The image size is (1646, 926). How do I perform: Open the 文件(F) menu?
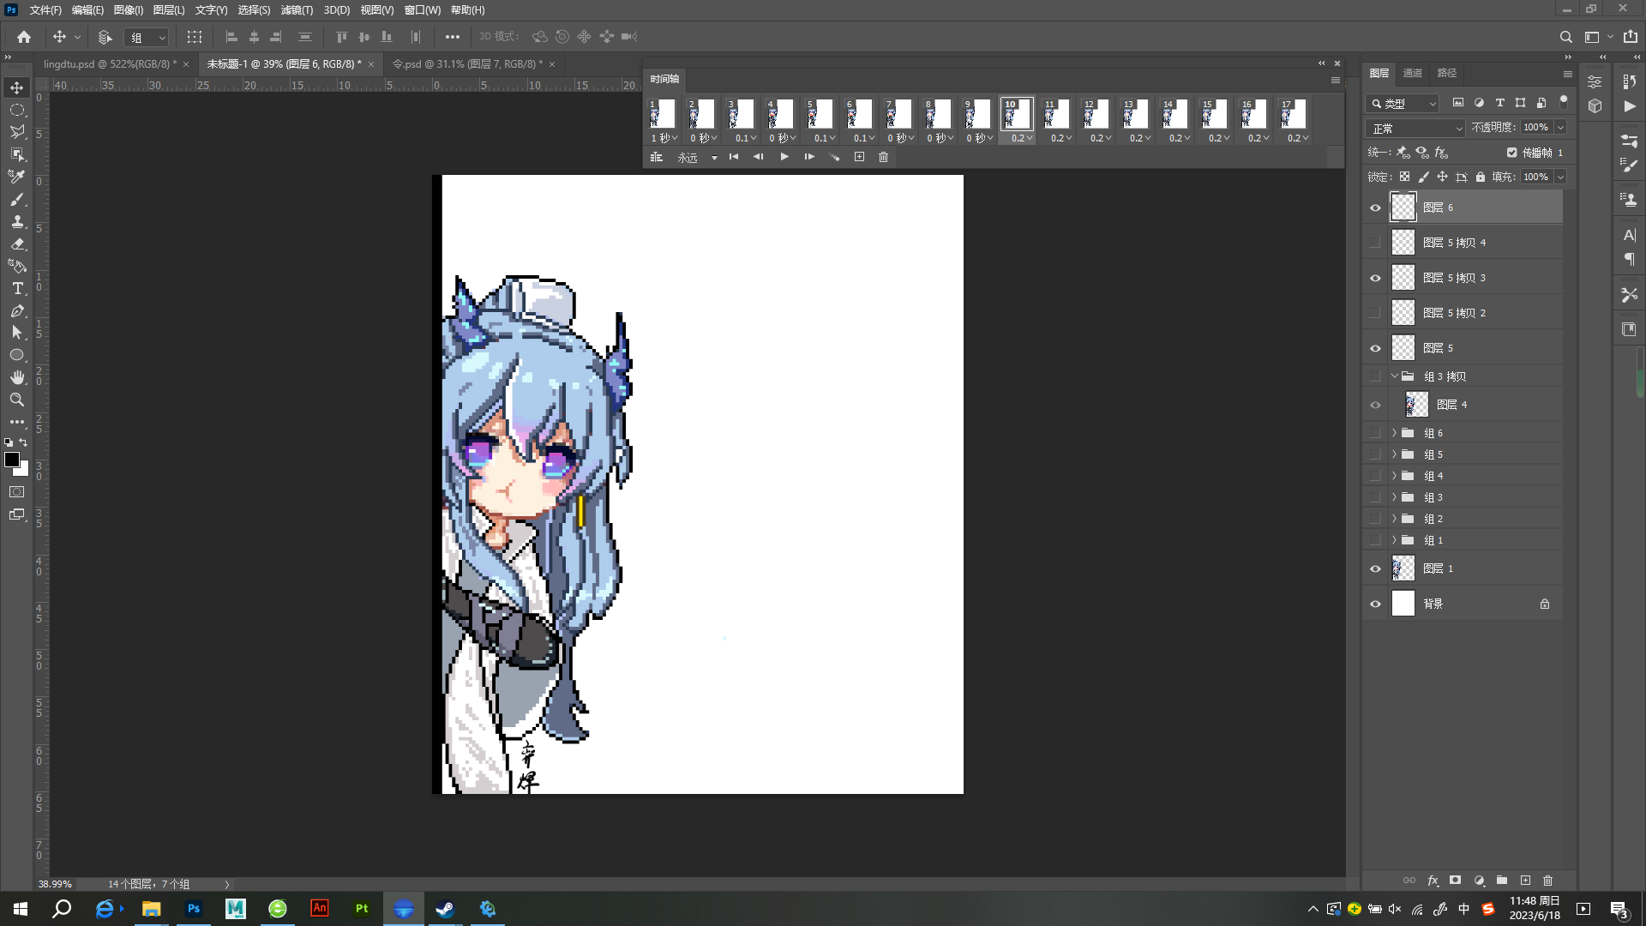(x=45, y=10)
